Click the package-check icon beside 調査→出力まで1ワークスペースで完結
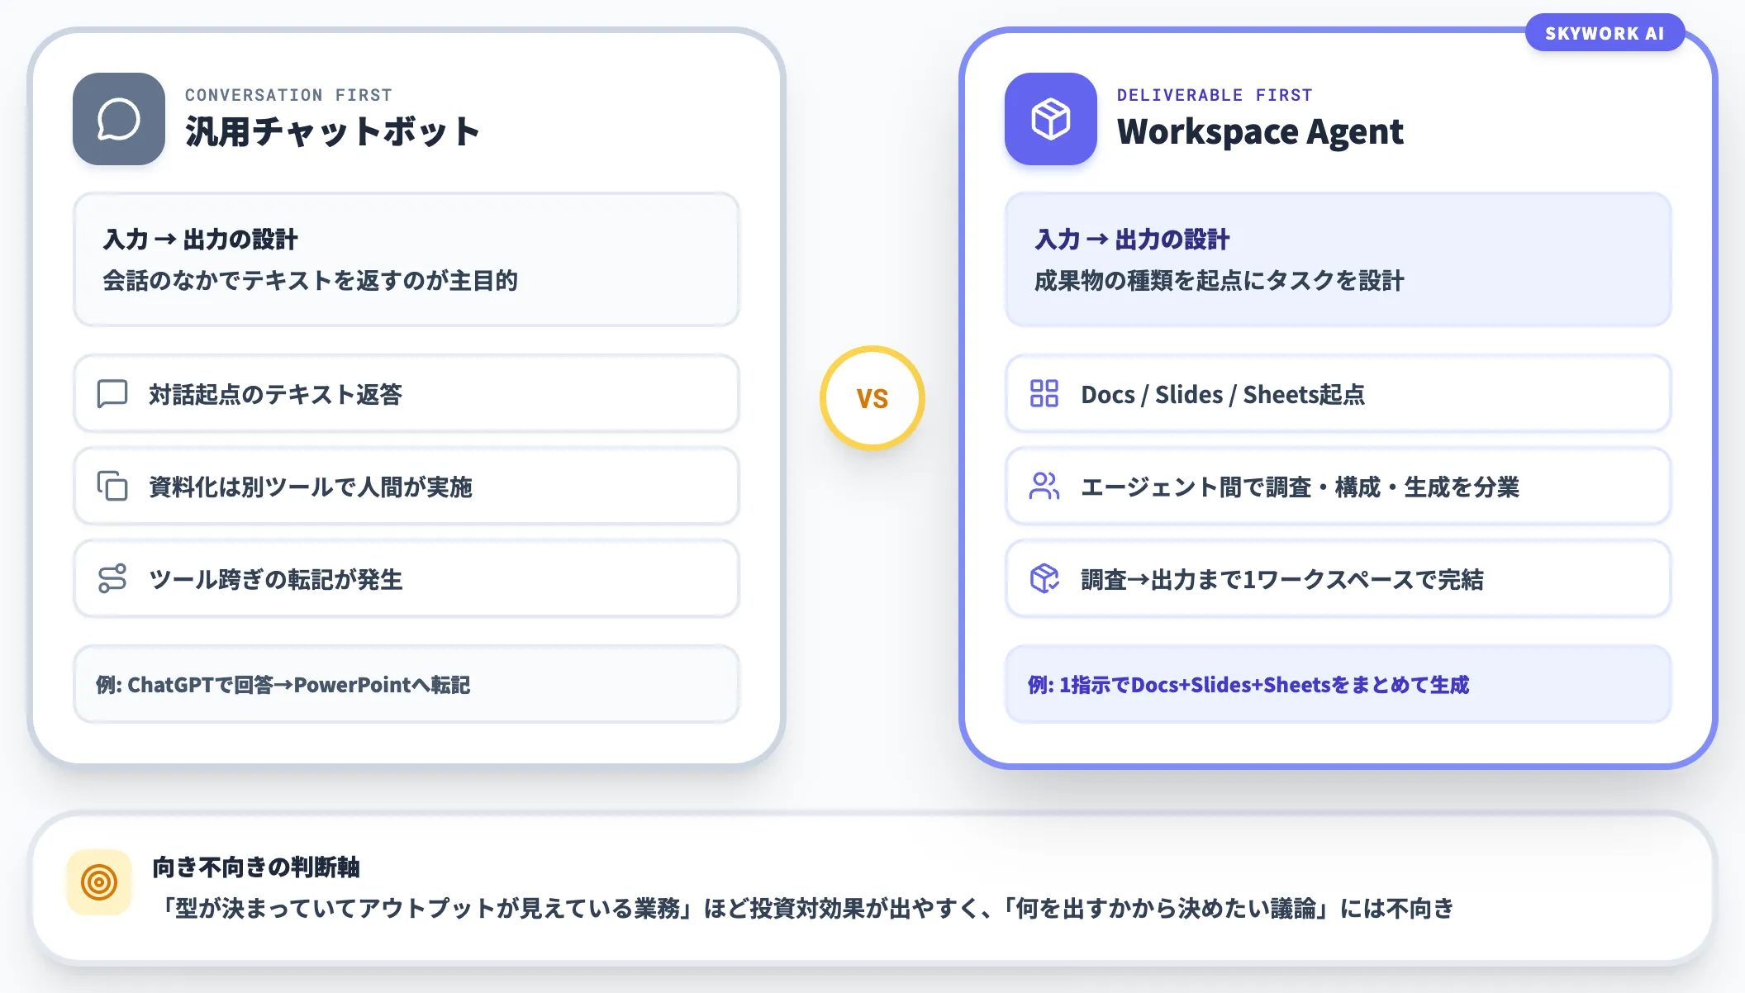The width and height of the screenshot is (1745, 993). click(1044, 578)
